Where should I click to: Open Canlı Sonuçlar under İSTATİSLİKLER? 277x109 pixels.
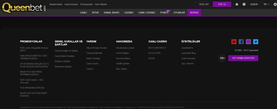click(188, 58)
